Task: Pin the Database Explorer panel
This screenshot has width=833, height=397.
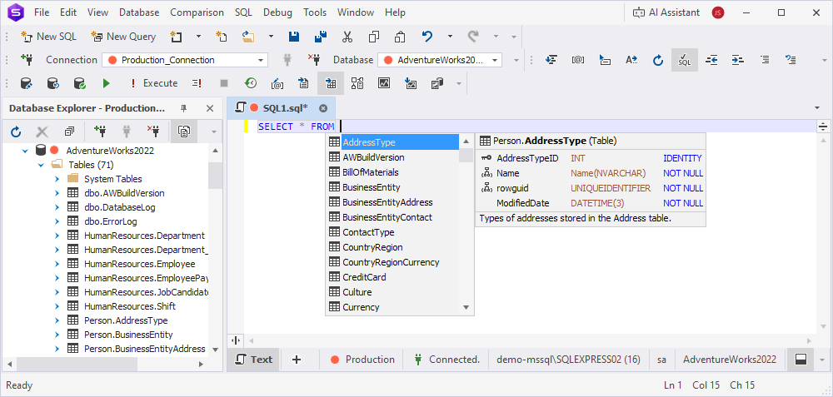Action: point(184,108)
